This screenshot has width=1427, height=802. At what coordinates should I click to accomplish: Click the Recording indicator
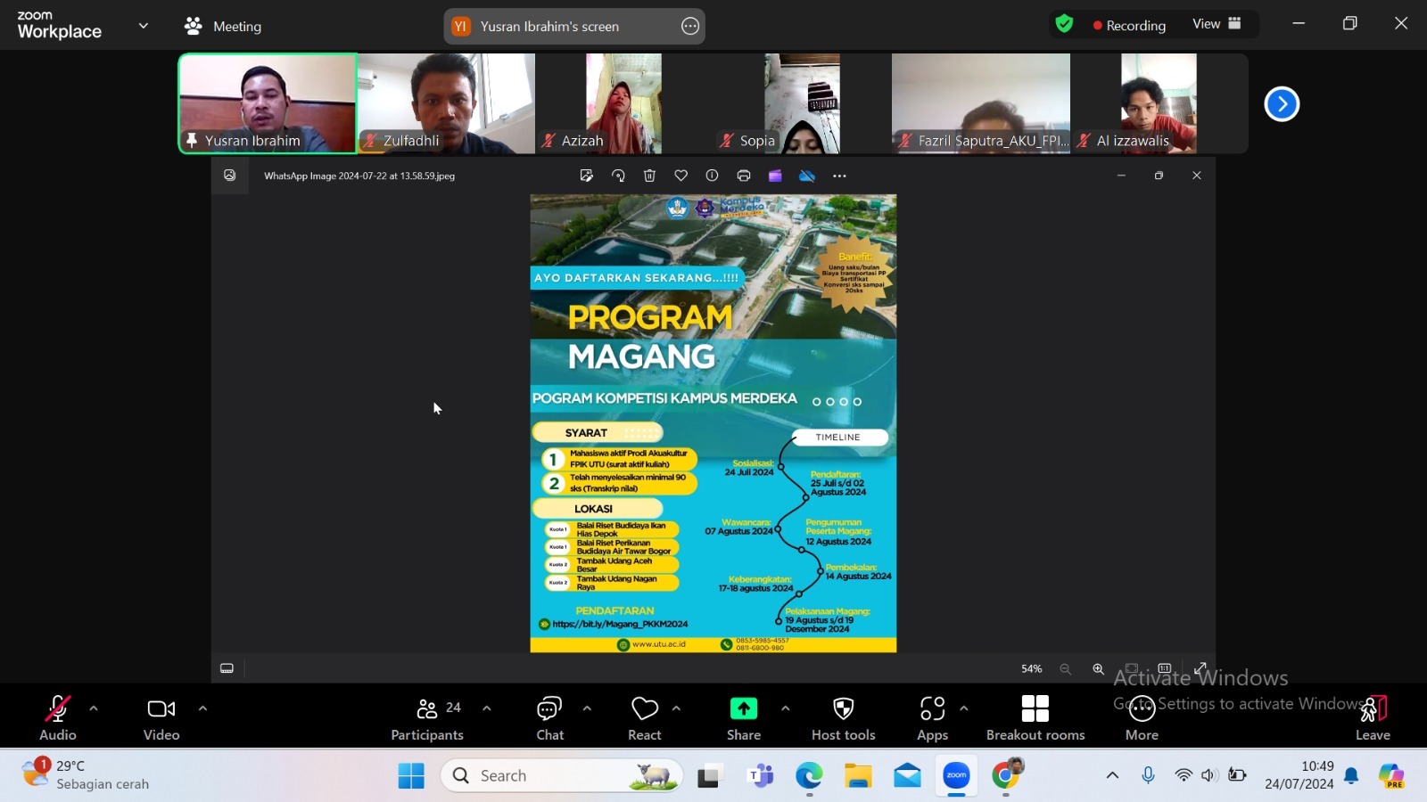pyautogui.click(x=1129, y=25)
